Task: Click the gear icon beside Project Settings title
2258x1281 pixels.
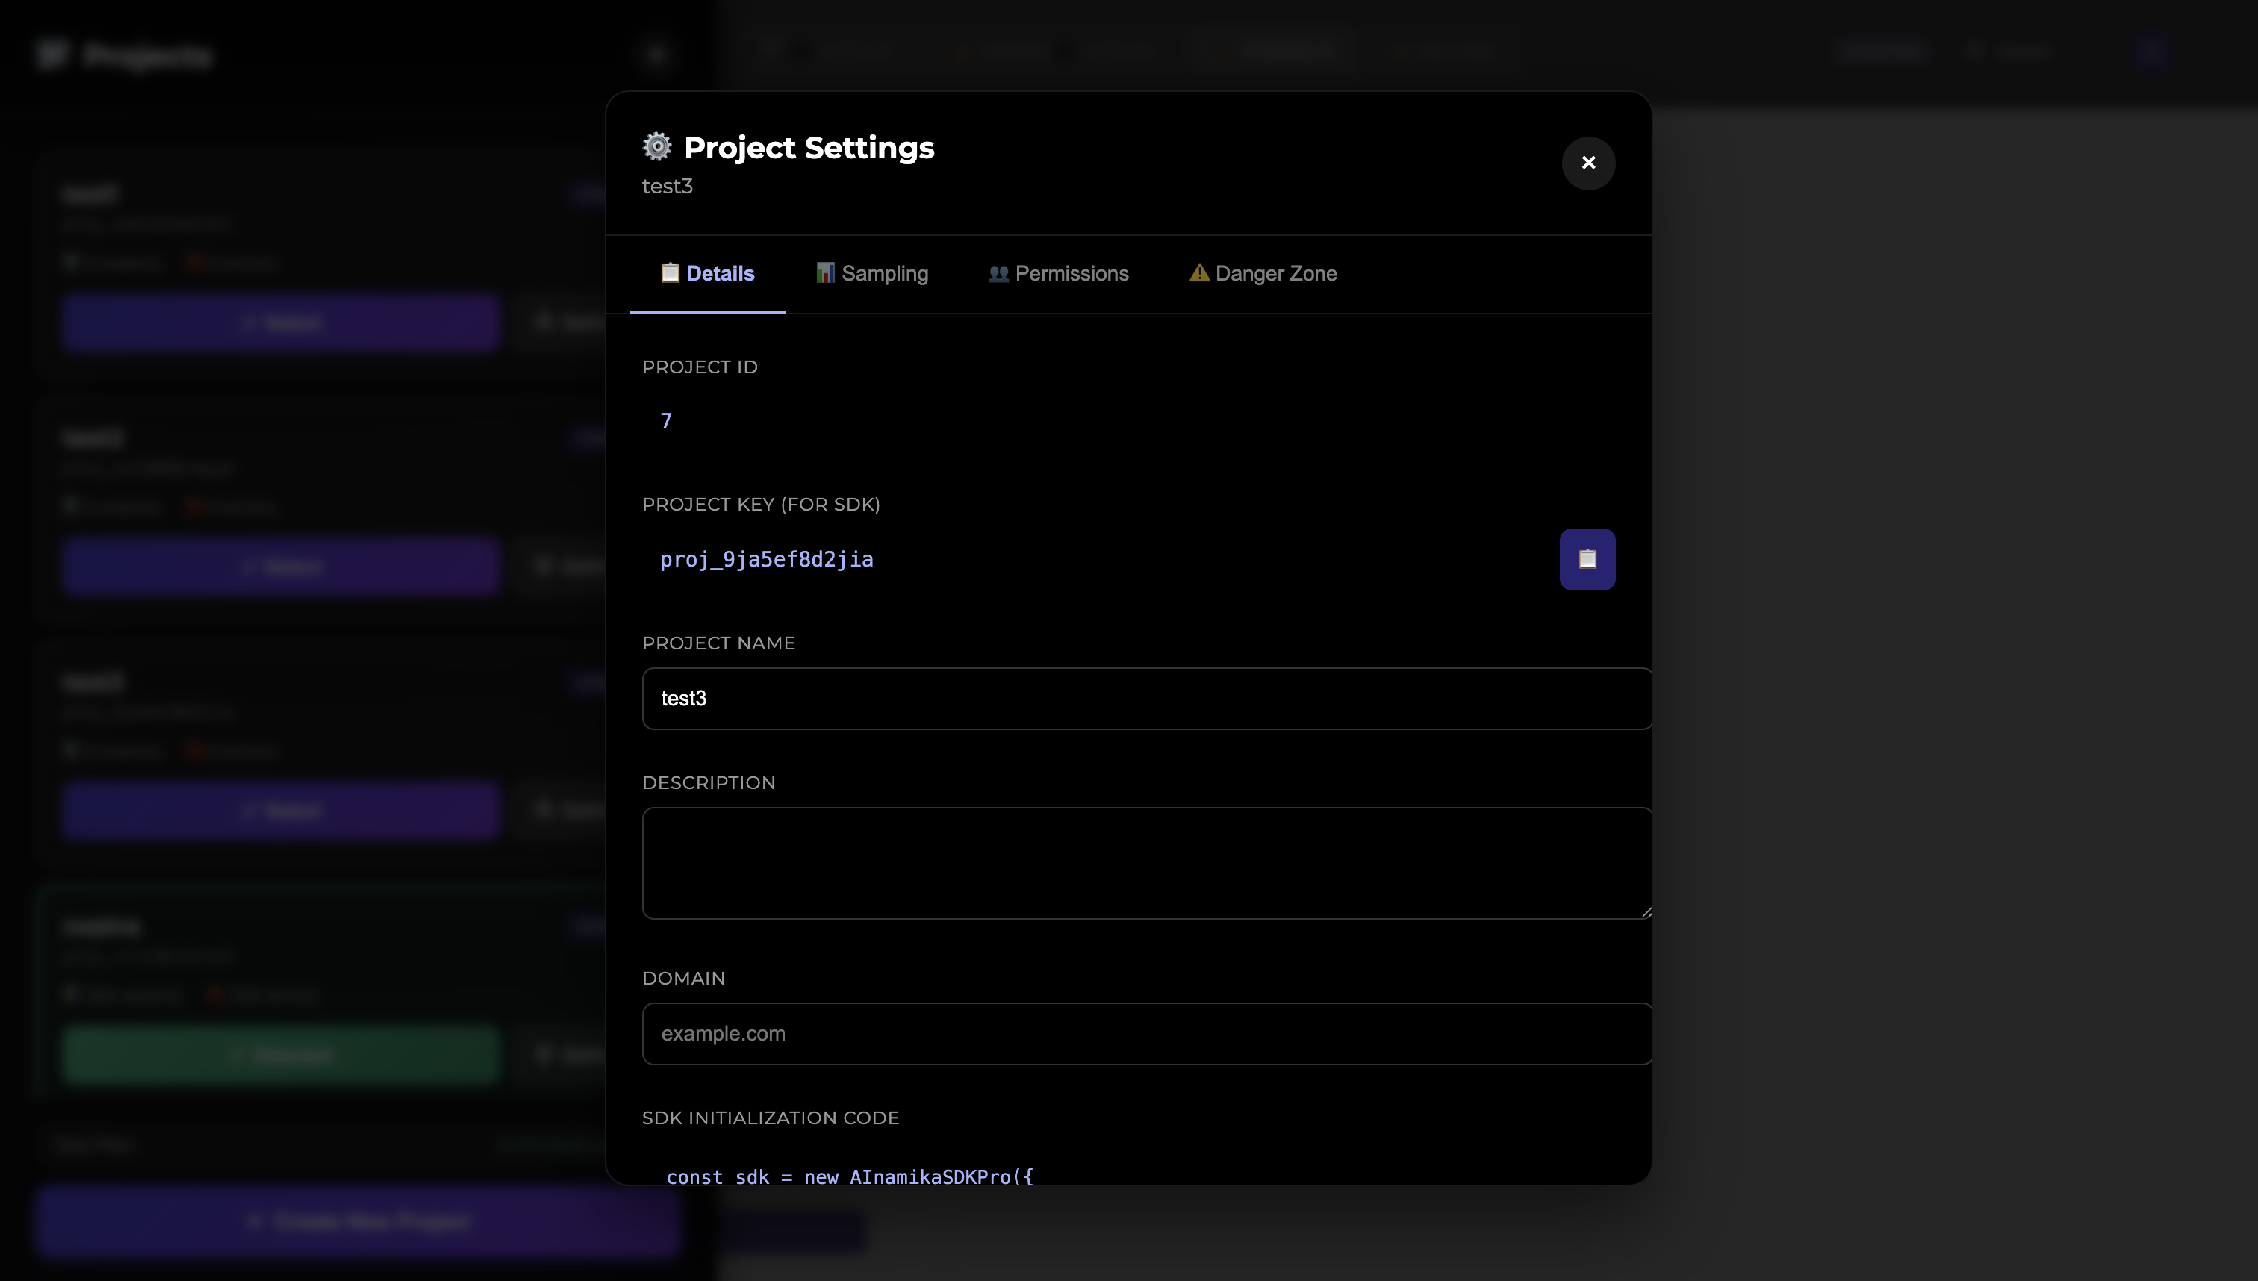Action: coord(656,146)
